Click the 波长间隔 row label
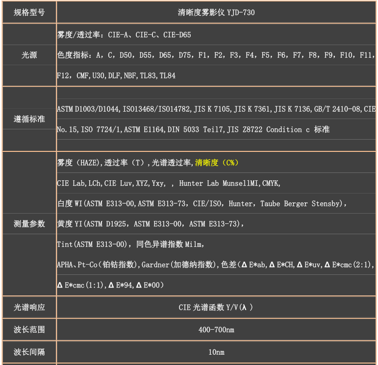The image size is (378, 365). (x=29, y=352)
